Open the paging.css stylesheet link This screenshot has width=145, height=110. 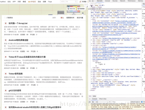(114, 34)
